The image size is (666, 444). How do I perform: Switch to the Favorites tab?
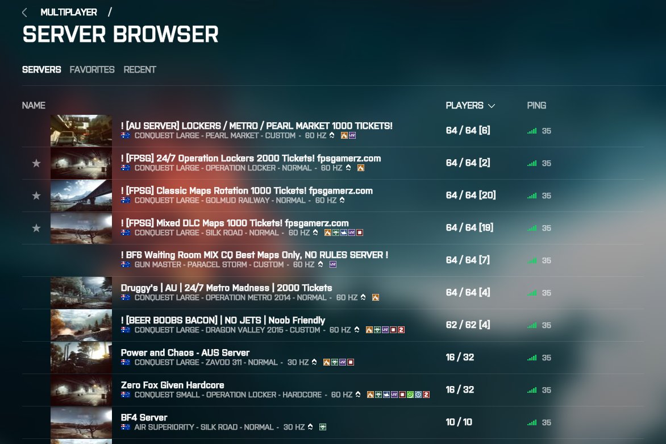coord(92,70)
